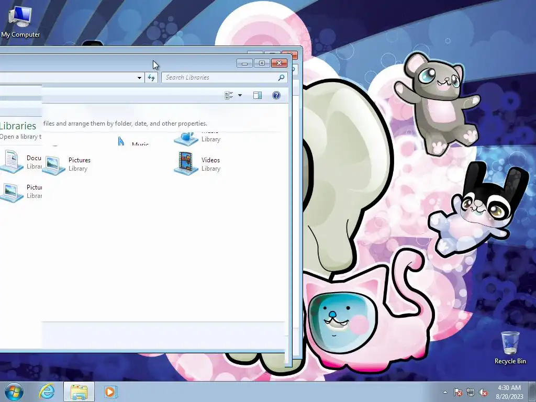The height and width of the screenshot is (402, 536).
Task: Click the search magnifier icon
Action: (281, 77)
